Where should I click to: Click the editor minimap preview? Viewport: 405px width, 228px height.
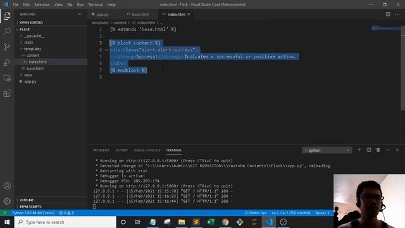coord(385,28)
